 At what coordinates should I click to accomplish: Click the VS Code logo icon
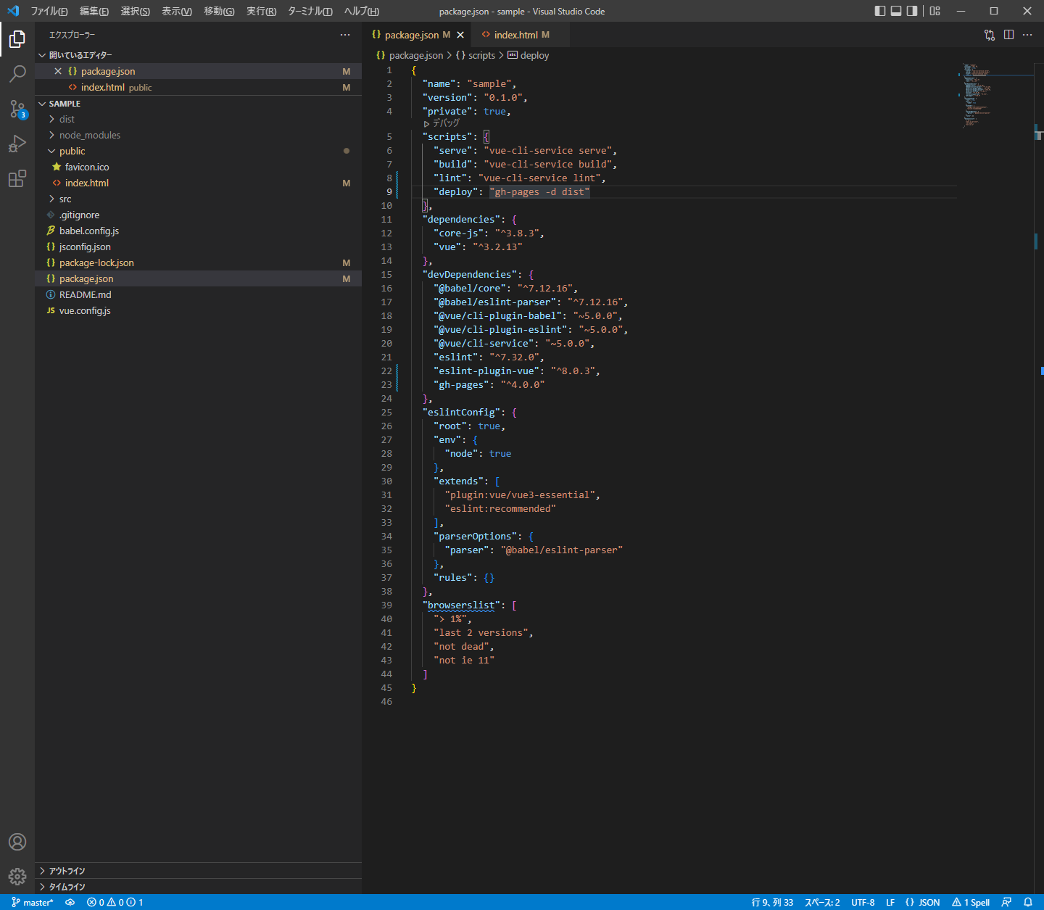[x=13, y=11]
